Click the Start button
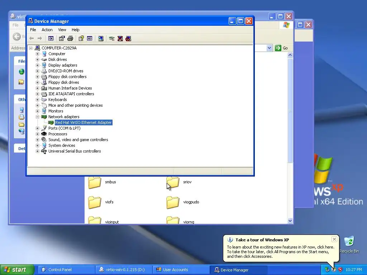Image resolution: width=367 pixels, height=275 pixels. click(17, 270)
